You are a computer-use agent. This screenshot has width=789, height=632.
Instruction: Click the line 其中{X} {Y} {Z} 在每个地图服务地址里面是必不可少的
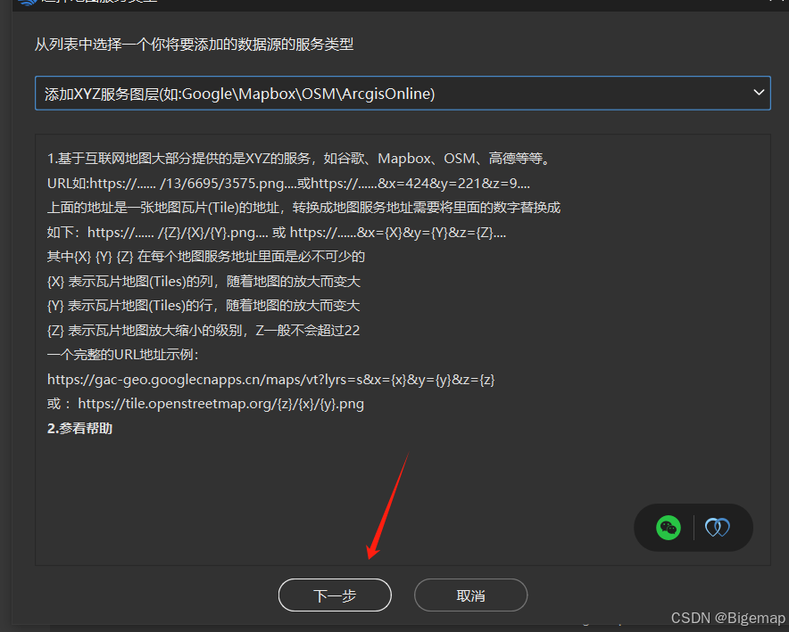(x=206, y=257)
